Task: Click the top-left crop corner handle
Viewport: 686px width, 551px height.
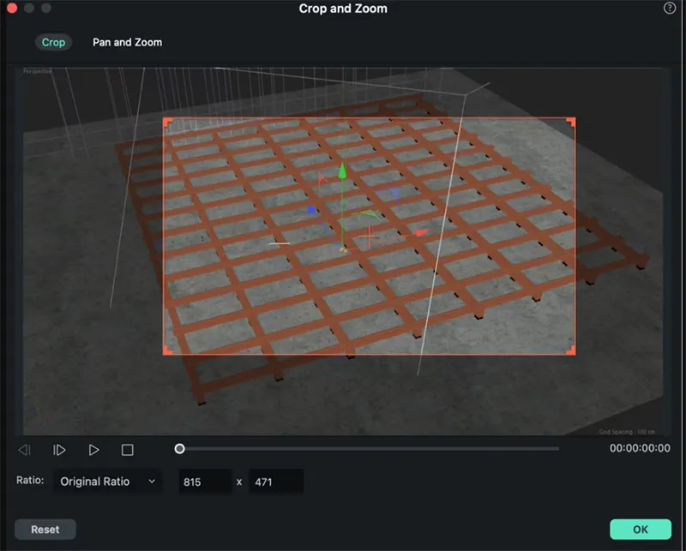Action: (166, 122)
